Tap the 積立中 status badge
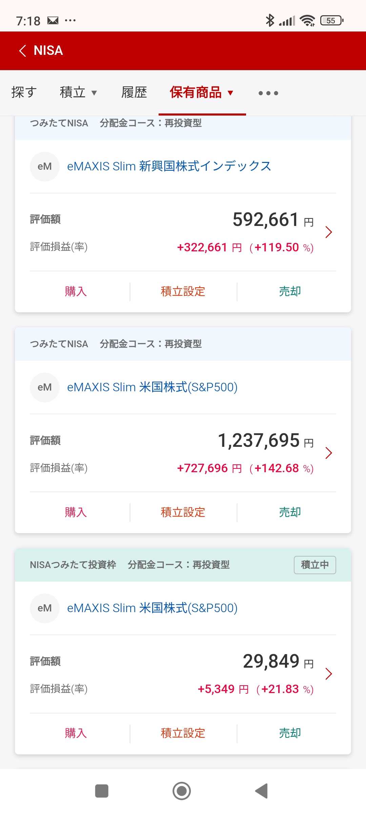 click(x=315, y=565)
